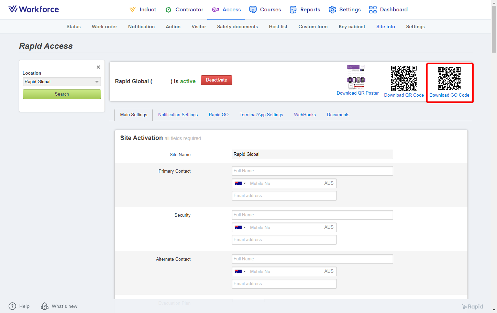The height and width of the screenshot is (313, 497).
Task: Click Security Full Name field
Action: [312, 215]
